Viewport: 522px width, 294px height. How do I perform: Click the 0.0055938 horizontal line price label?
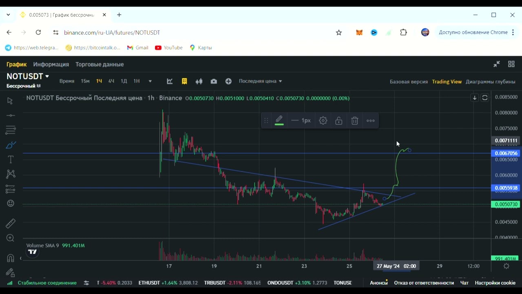click(x=506, y=188)
